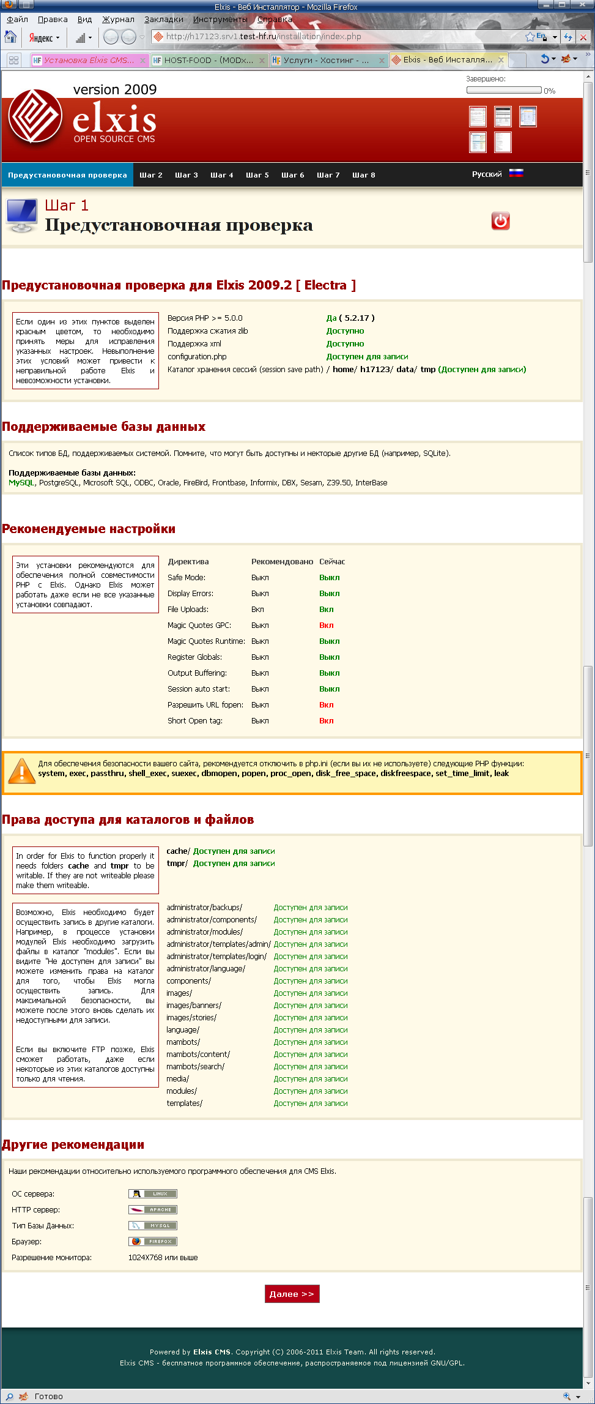Image resolution: width=595 pixels, height=1404 pixels.
Task: Open the plain white text page thumbnail
Action: (x=503, y=142)
